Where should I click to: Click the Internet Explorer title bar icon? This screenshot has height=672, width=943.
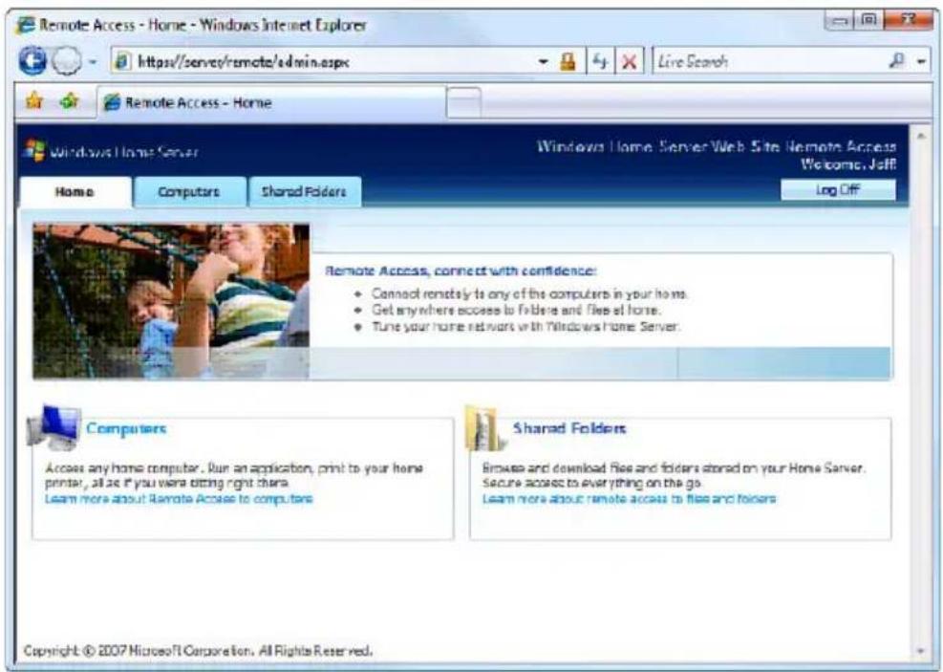coord(26,25)
